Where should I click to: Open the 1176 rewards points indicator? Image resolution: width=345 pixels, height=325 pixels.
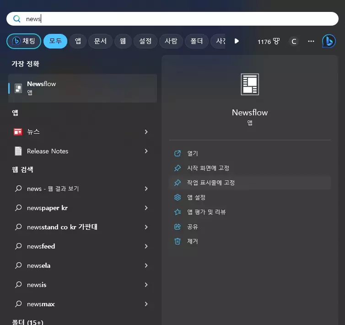coord(269,41)
